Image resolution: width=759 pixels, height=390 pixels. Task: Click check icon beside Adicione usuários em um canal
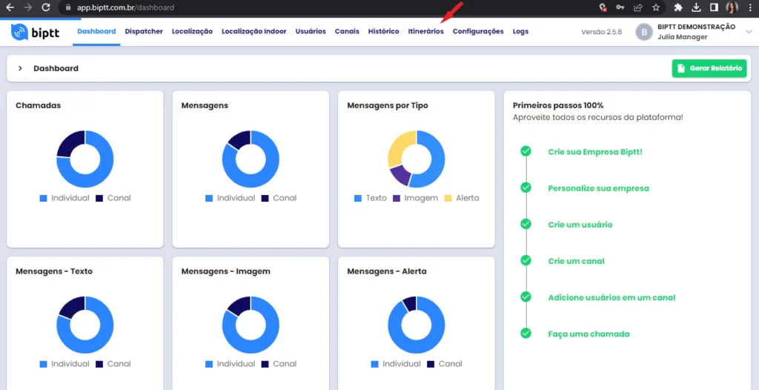pos(526,297)
